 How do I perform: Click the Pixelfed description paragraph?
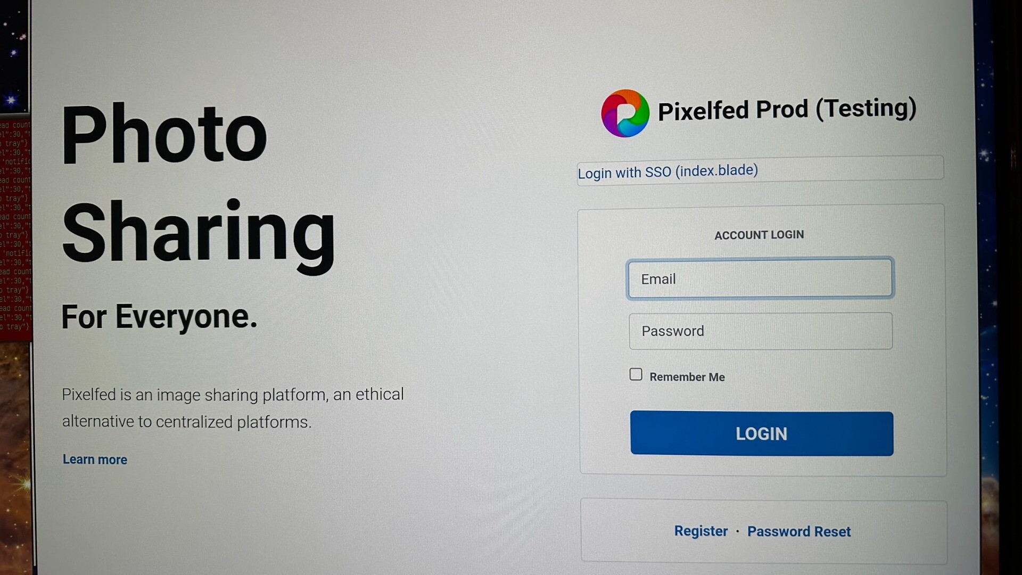[233, 408]
